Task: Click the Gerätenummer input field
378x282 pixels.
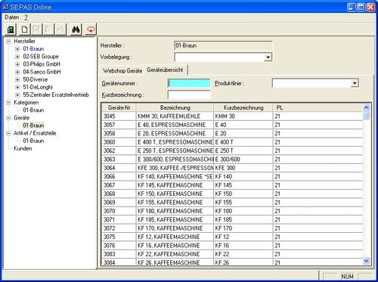Action: click(189, 83)
